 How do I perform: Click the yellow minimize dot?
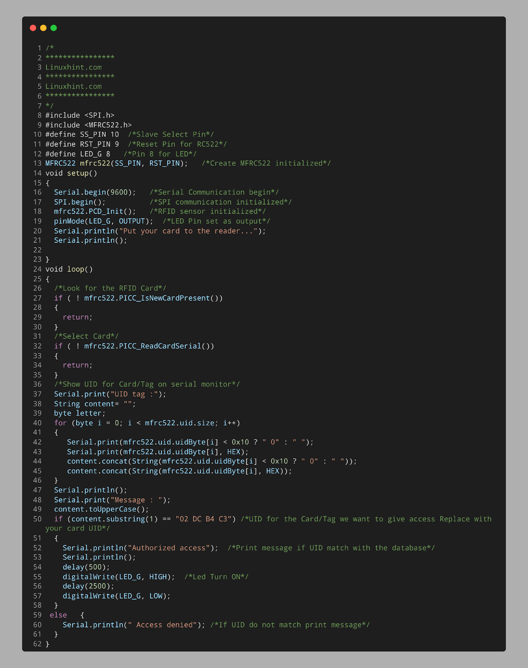[43, 28]
